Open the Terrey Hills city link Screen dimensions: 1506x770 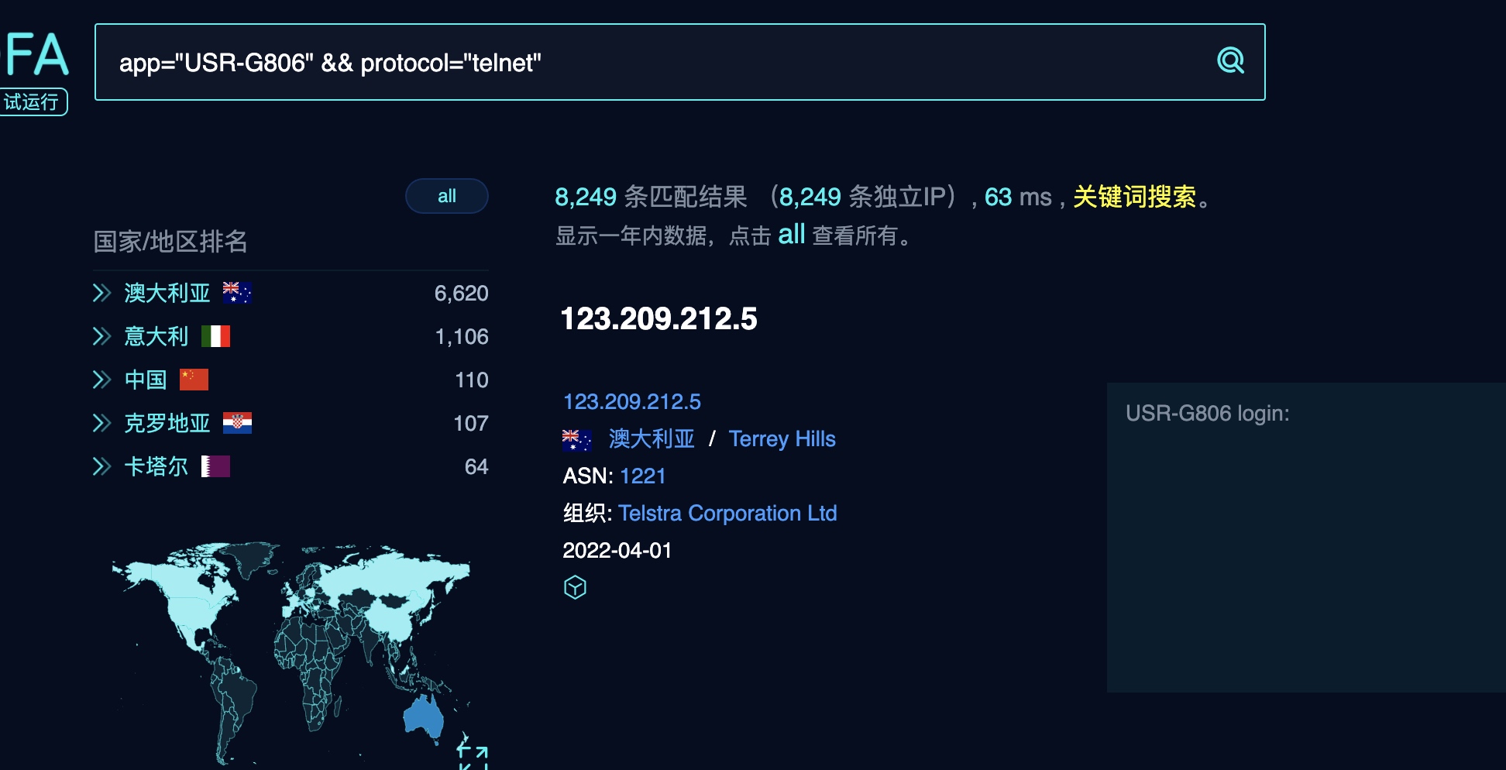(782, 438)
